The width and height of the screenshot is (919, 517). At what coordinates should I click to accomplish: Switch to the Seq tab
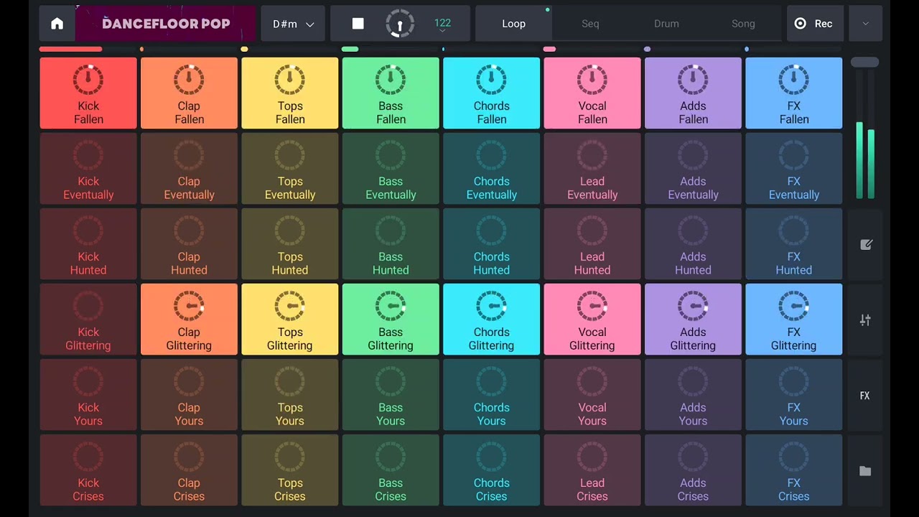point(590,24)
